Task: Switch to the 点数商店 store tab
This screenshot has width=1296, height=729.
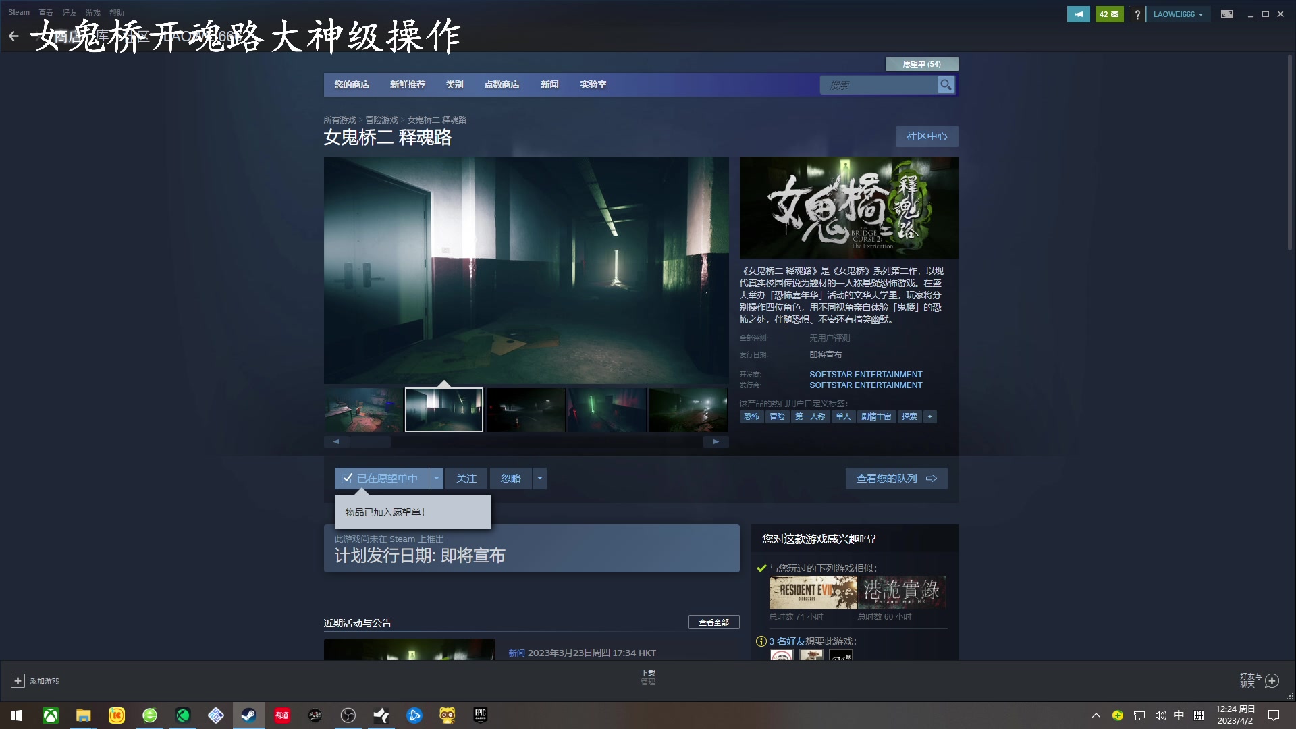Action: click(x=502, y=84)
